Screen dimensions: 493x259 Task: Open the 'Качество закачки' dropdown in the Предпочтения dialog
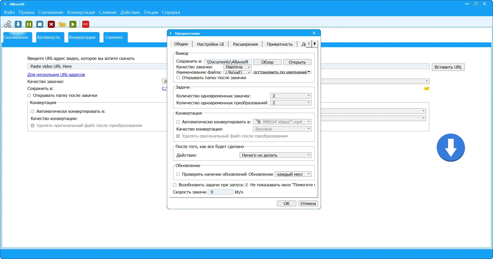coord(238,67)
